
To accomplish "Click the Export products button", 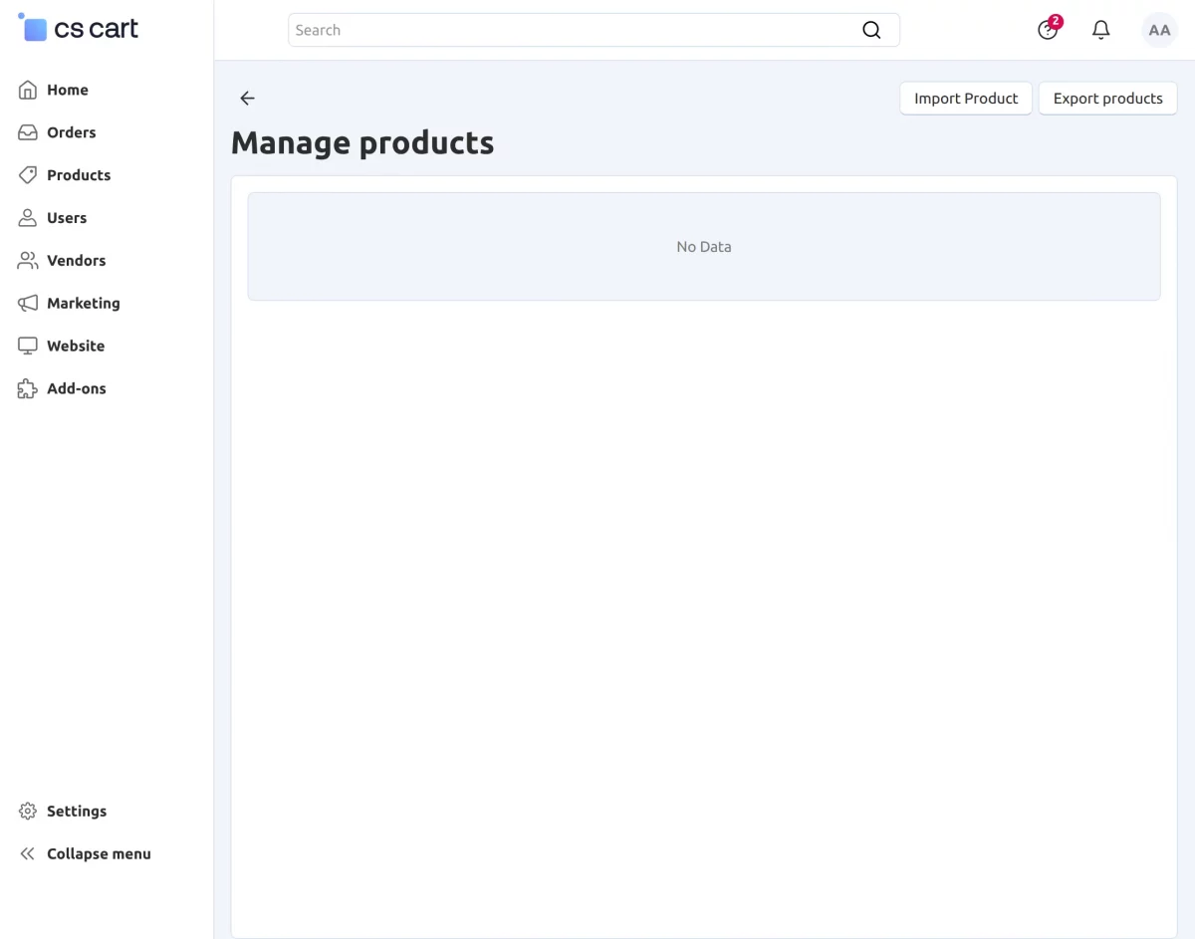I will pos(1107,99).
